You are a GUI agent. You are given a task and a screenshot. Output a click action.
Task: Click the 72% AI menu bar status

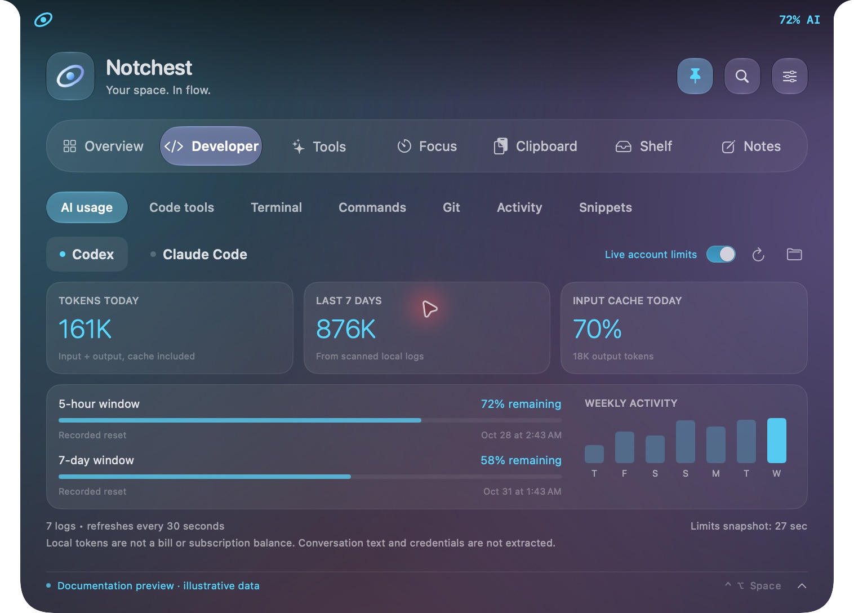(799, 20)
